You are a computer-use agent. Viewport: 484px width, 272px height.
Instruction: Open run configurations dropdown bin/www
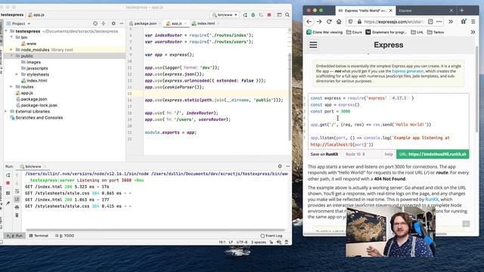coord(225,15)
